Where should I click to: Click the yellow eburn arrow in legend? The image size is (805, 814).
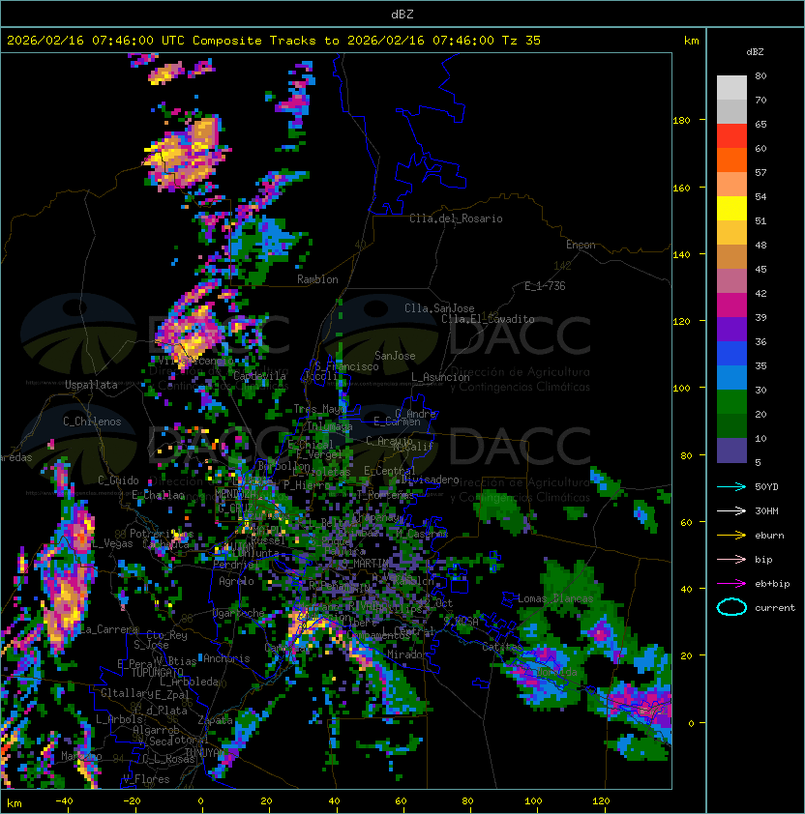731,536
